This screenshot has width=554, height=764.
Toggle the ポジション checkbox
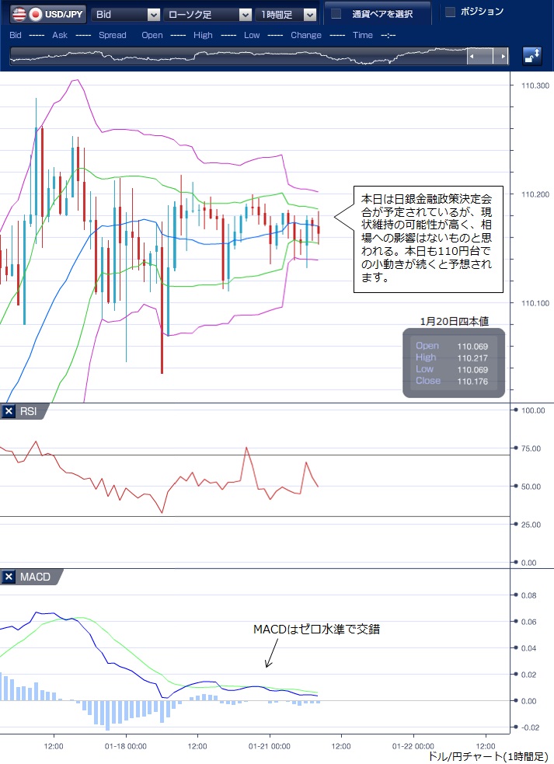[450, 12]
